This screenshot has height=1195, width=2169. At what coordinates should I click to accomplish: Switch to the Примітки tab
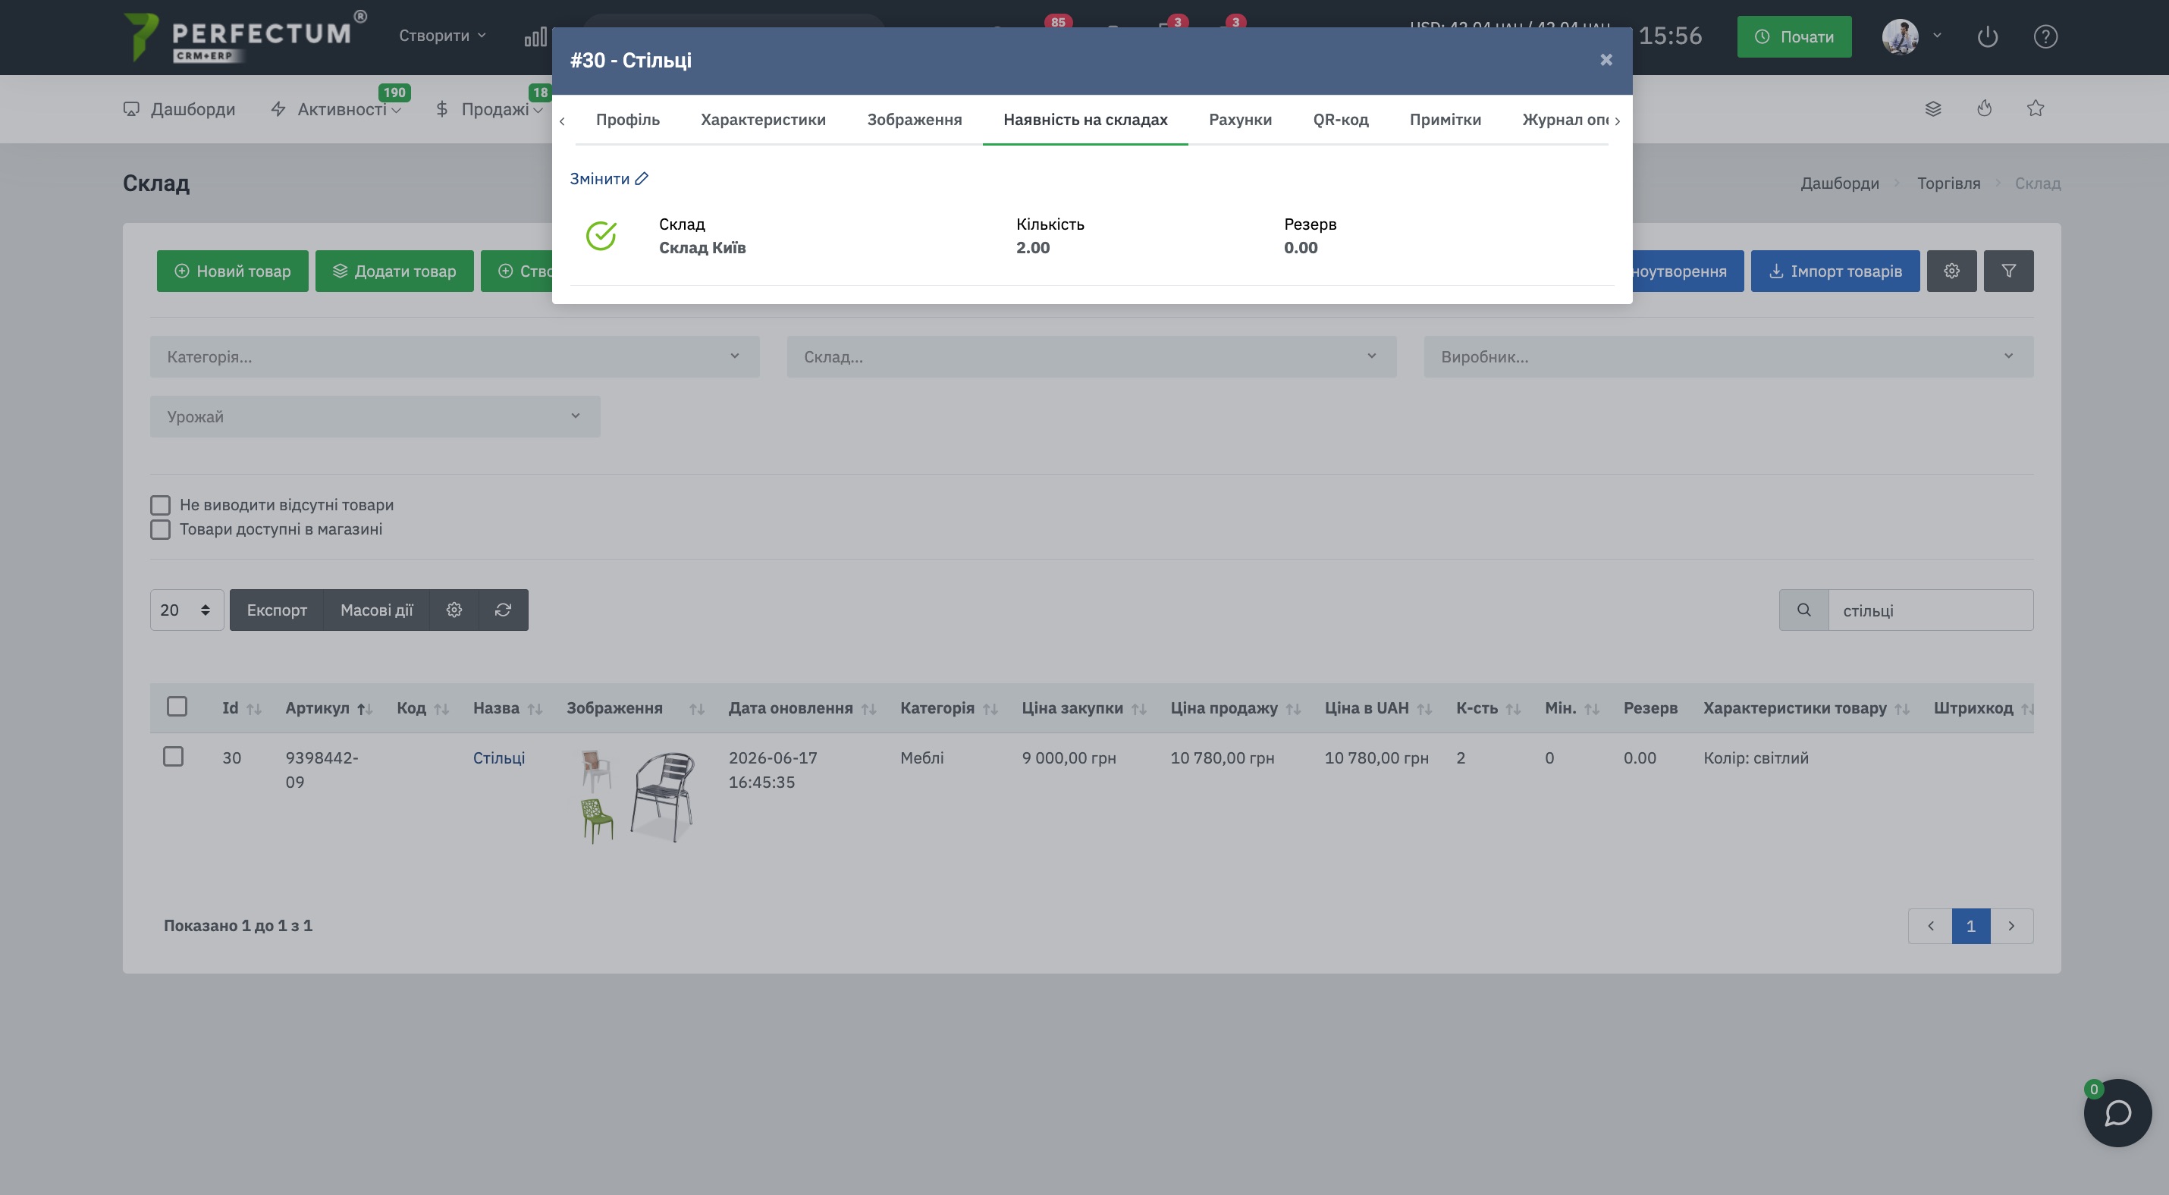1445,120
